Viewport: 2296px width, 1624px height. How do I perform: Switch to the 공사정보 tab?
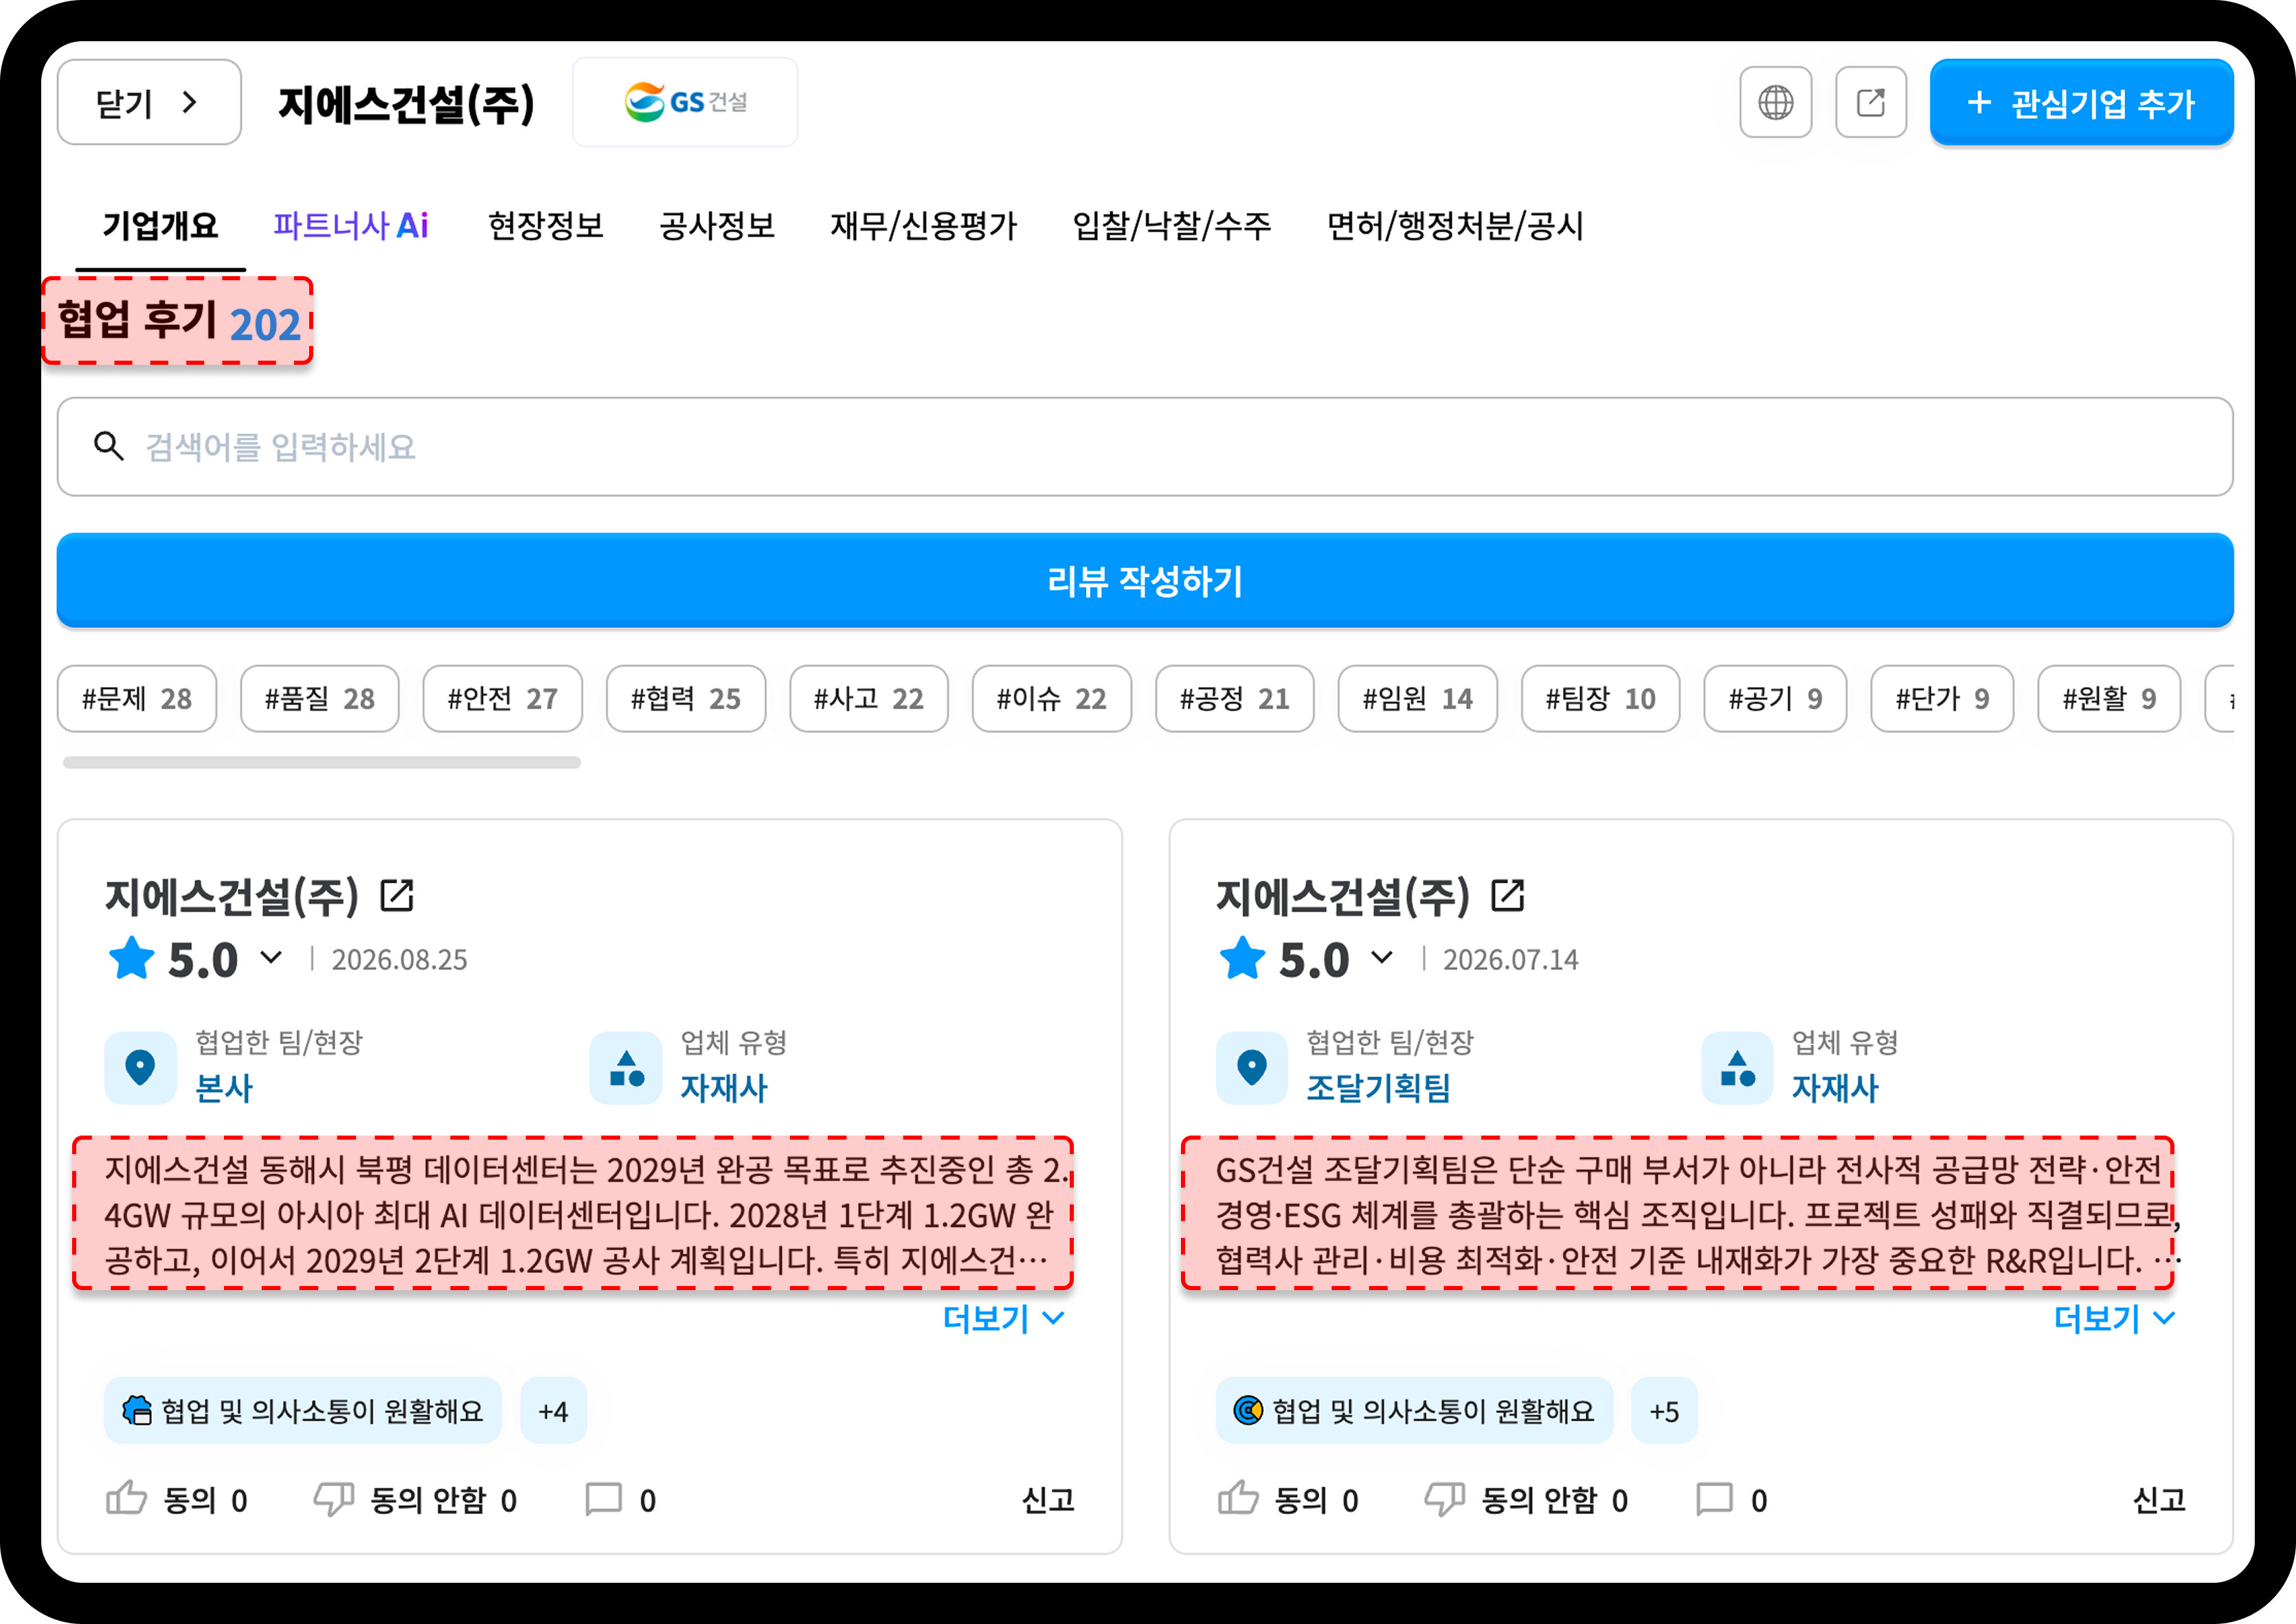(x=717, y=226)
